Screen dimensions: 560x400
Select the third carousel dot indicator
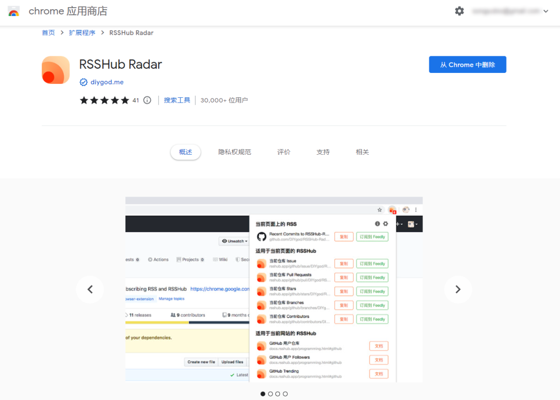pos(278,394)
